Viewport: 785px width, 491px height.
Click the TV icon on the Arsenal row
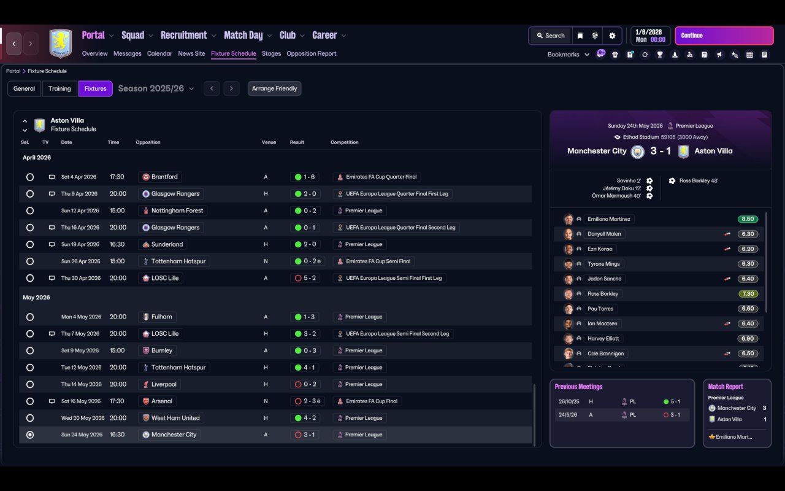click(52, 401)
